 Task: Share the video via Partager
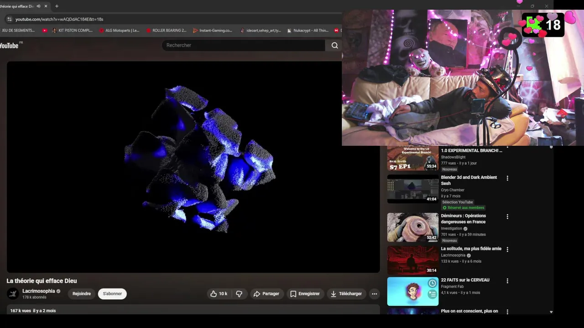coord(267,294)
